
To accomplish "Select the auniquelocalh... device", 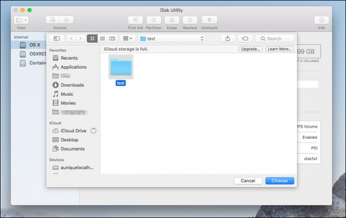I will pos(73,168).
